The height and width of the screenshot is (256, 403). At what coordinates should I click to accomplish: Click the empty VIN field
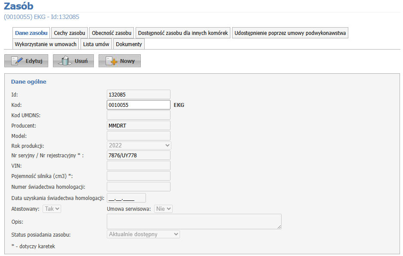tap(139, 165)
